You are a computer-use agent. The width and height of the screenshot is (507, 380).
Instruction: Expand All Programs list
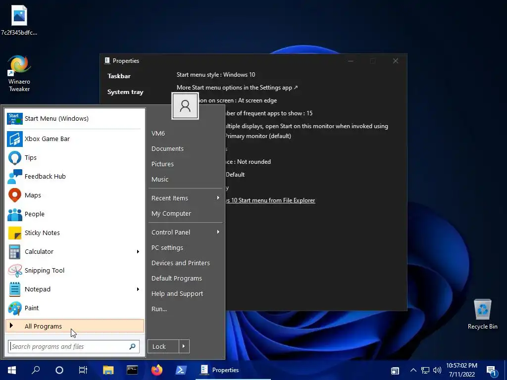pos(75,326)
